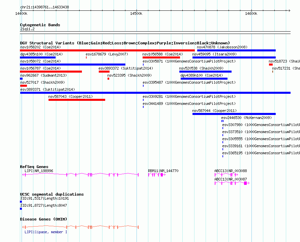Click the esv3441489 variant label
This screenshot has height=242, width=300.
click(x=189, y=104)
